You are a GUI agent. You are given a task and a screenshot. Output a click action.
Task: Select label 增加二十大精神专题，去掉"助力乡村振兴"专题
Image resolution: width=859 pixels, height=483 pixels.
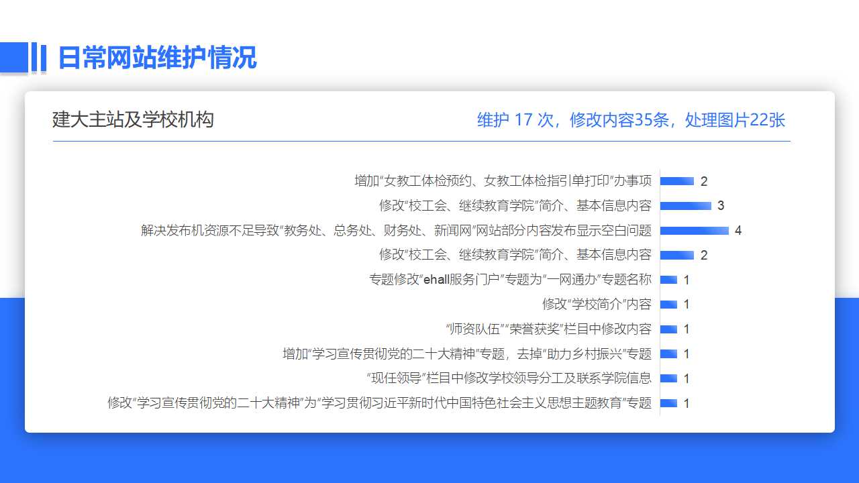pos(467,354)
